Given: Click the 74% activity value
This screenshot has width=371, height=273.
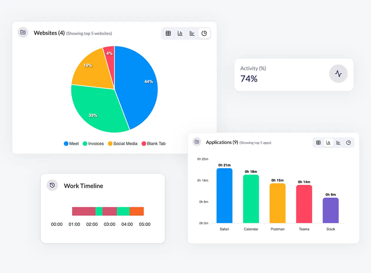Looking at the screenshot, I should 248,79.
